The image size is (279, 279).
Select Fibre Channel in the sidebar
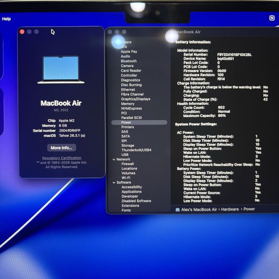point(132,94)
